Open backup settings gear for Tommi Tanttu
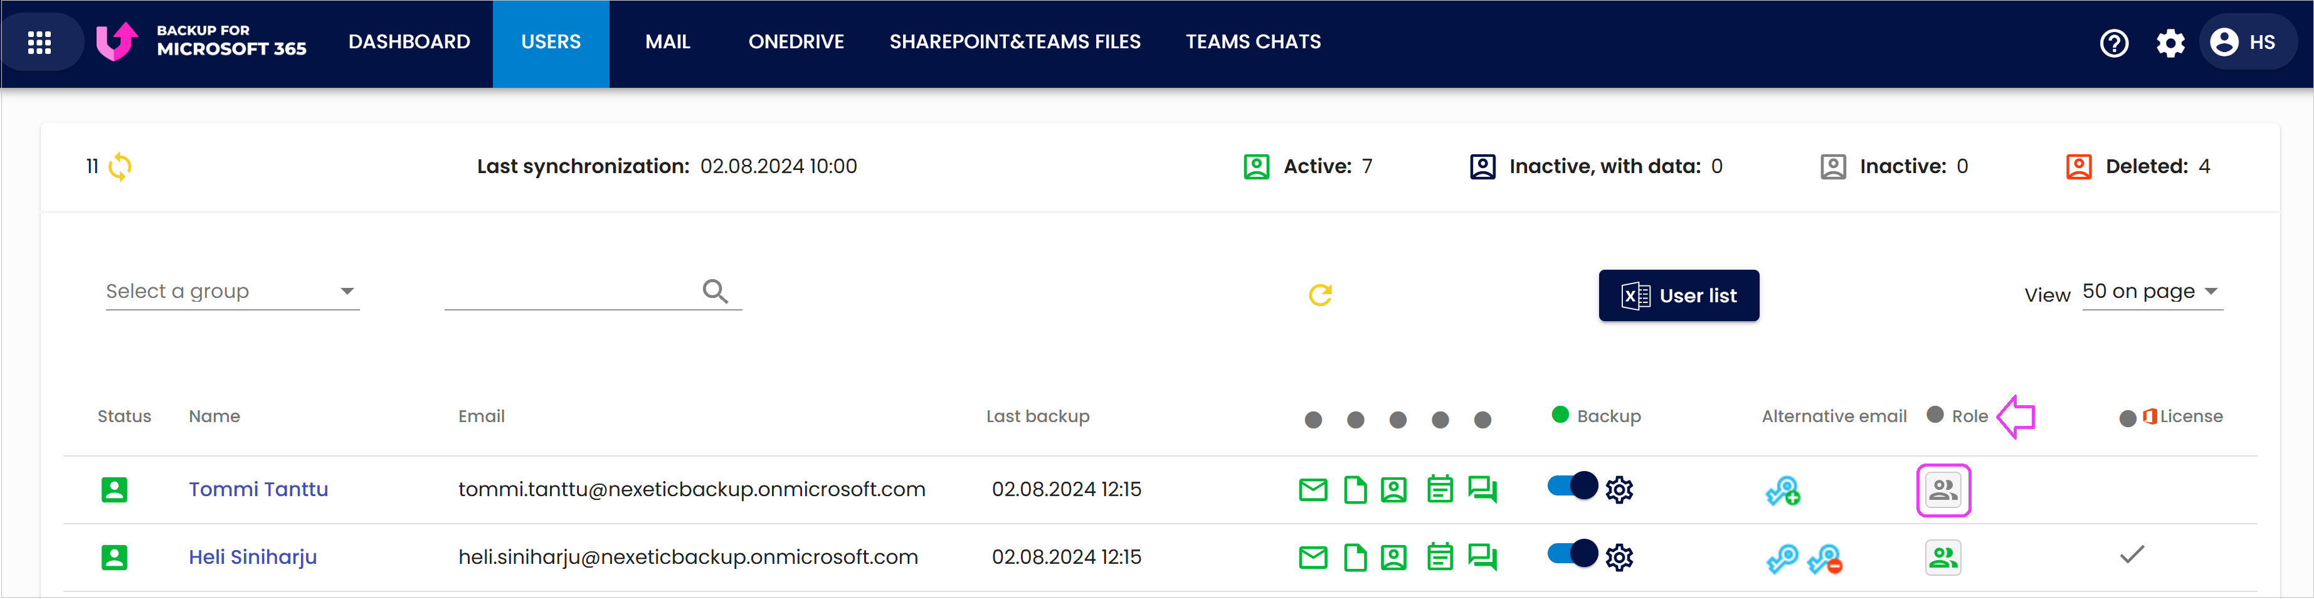 (x=1620, y=489)
